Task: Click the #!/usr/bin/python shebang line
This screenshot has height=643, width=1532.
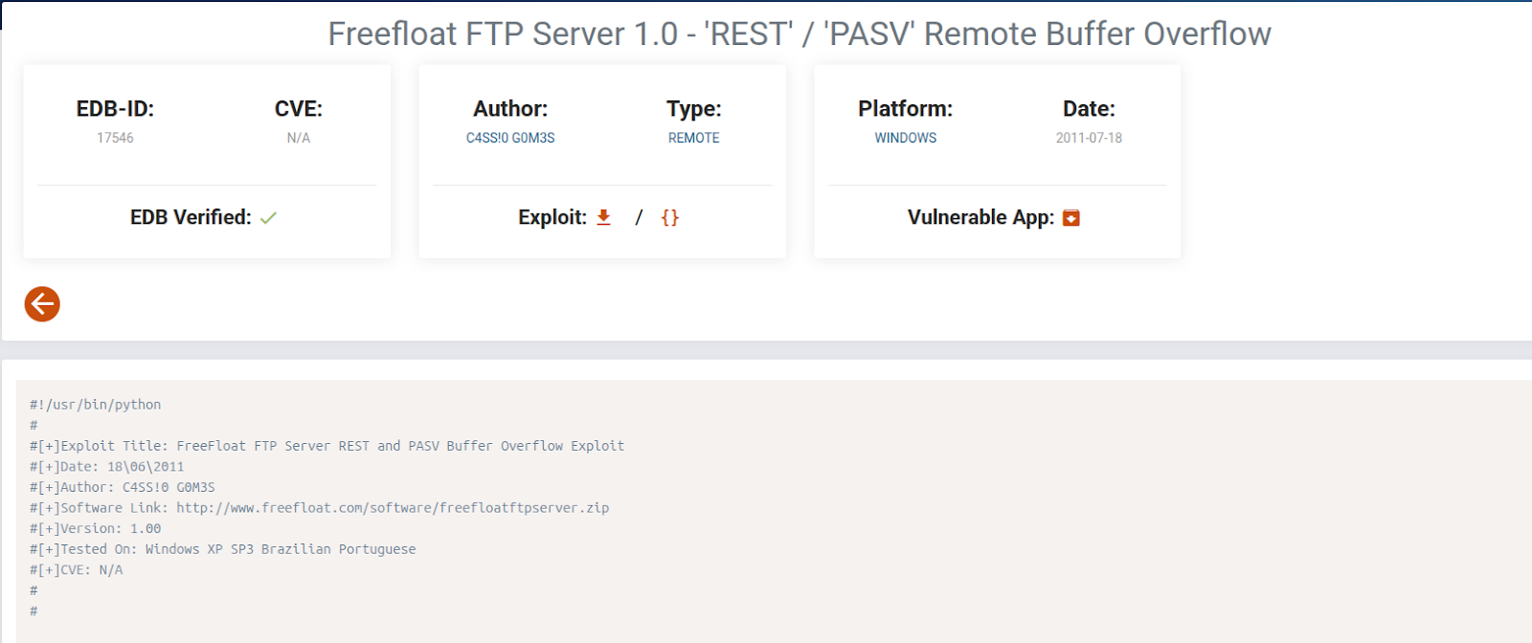Action: [x=96, y=405]
